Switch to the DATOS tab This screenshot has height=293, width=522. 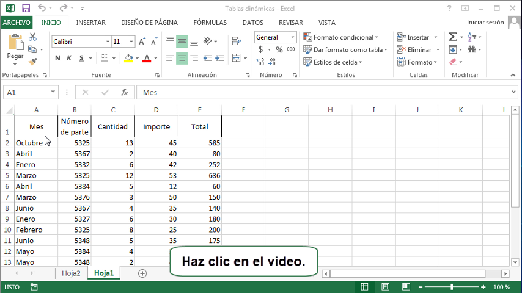(x=252, y=23)
